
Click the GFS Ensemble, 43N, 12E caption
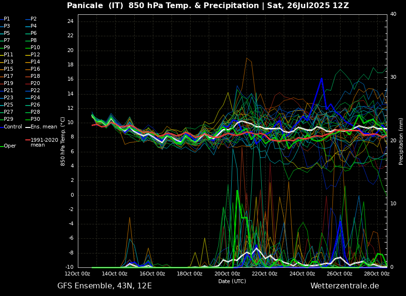tap(105, 286)
